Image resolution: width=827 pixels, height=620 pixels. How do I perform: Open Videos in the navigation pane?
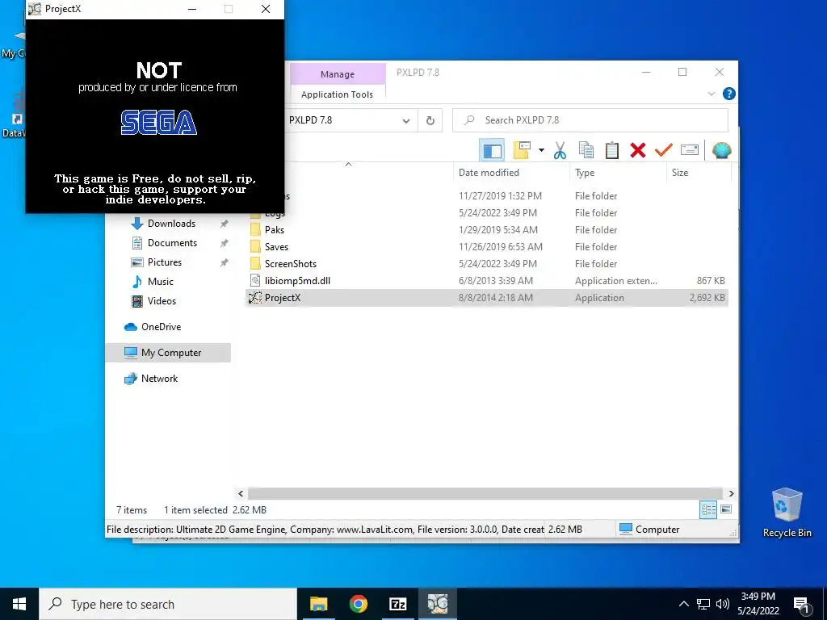click(162, 301)
